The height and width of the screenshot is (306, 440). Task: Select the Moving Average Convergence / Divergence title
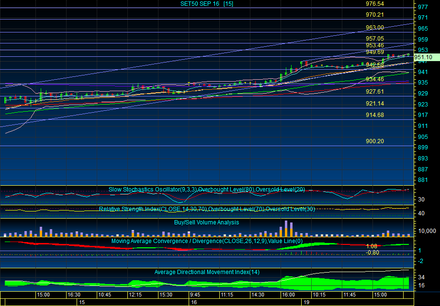coord(207,241)
